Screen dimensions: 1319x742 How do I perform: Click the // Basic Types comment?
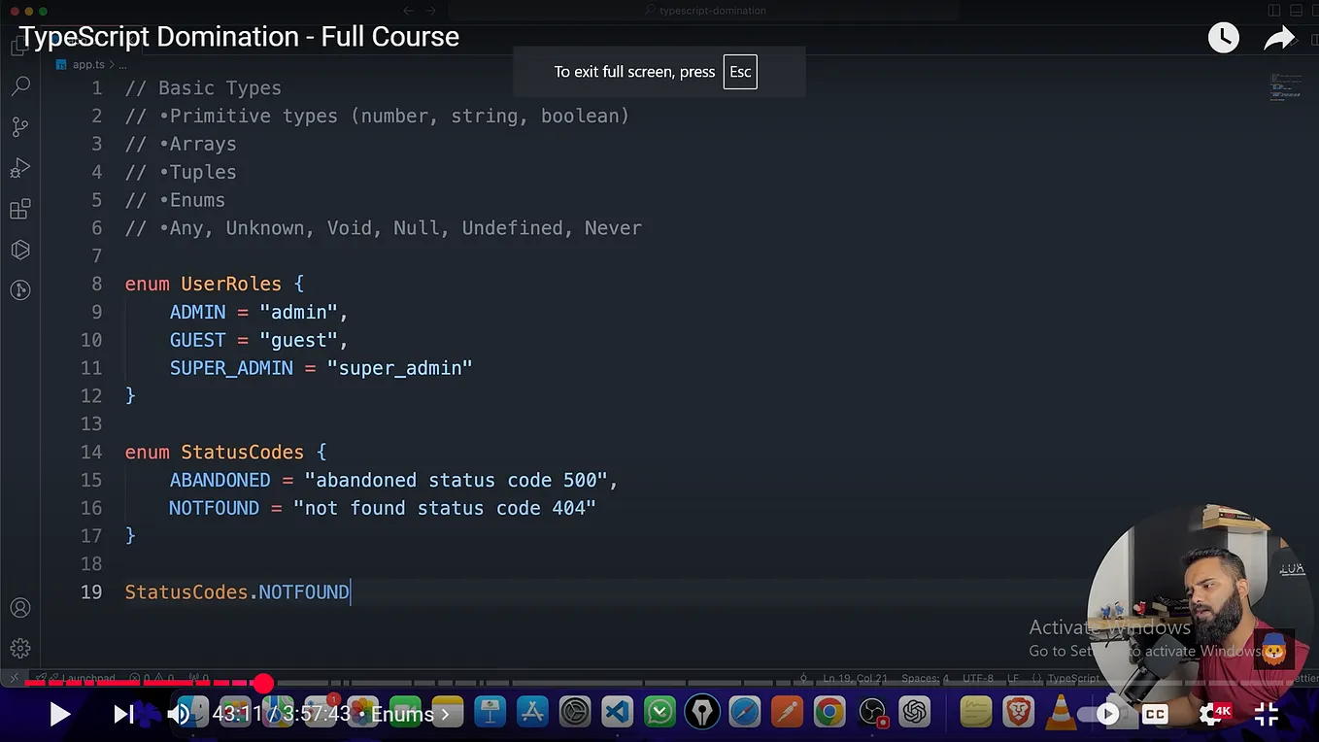203,87
